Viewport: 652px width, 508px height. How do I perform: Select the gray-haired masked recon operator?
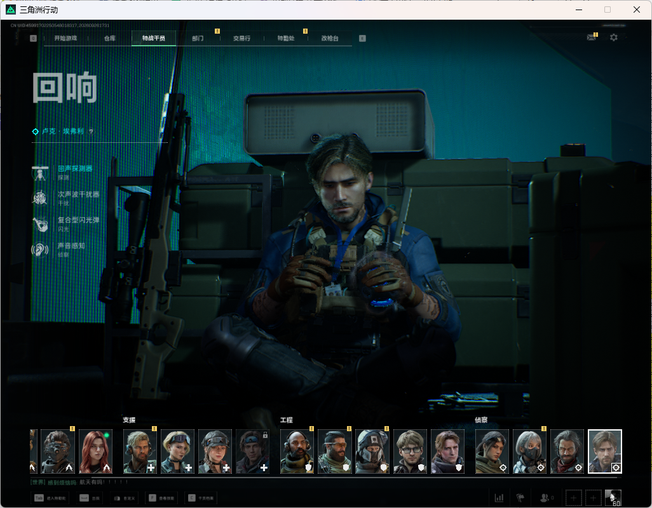tap(529, 451)
